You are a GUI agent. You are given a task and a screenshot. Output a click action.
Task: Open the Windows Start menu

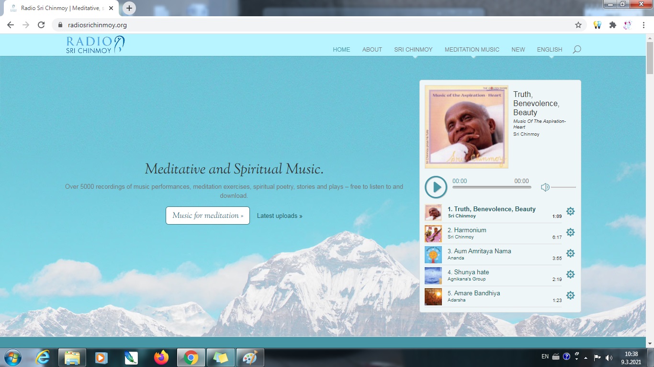click(12, 357)
